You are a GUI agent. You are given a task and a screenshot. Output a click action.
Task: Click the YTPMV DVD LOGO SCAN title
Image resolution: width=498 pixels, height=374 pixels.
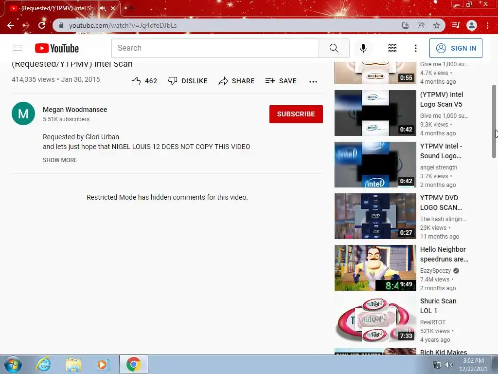coord(441,203)
